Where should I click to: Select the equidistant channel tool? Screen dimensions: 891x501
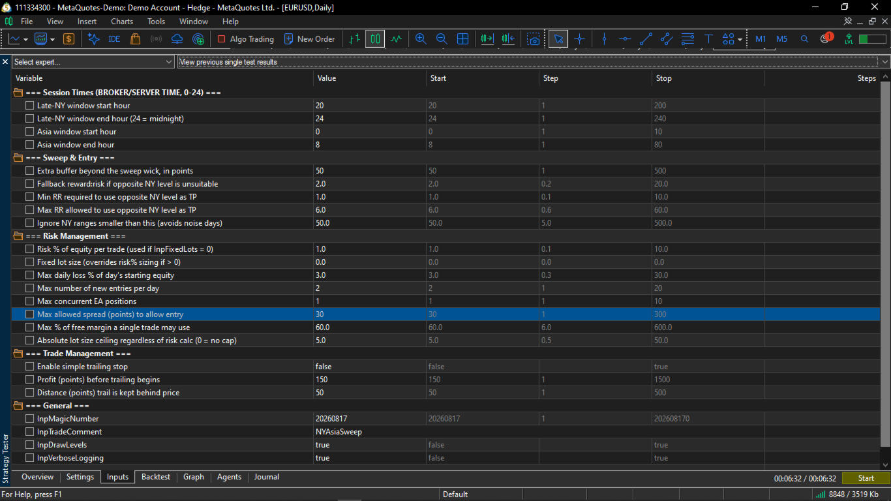(x=667, y=39)
